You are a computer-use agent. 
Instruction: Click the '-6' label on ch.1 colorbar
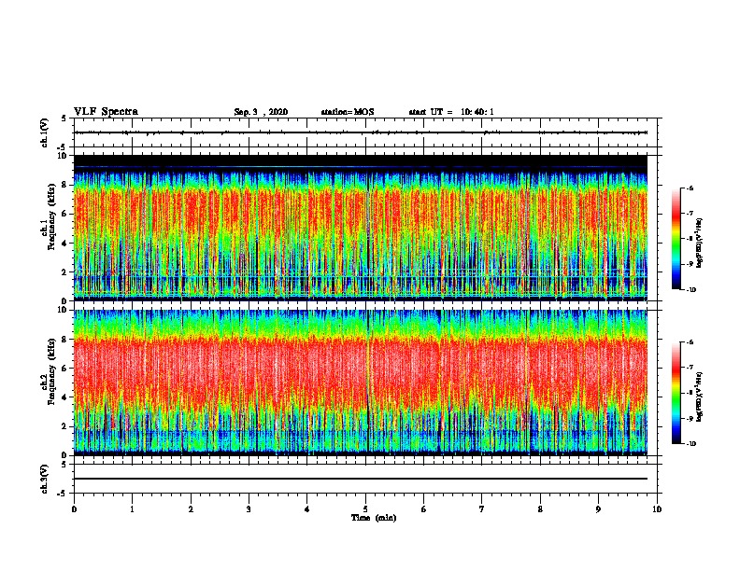click(x=690, y=188)
